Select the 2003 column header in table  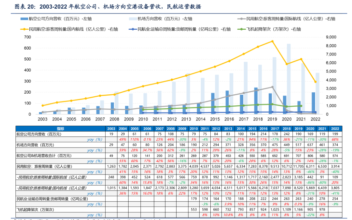pyautogui.click(x=112, y=129)
